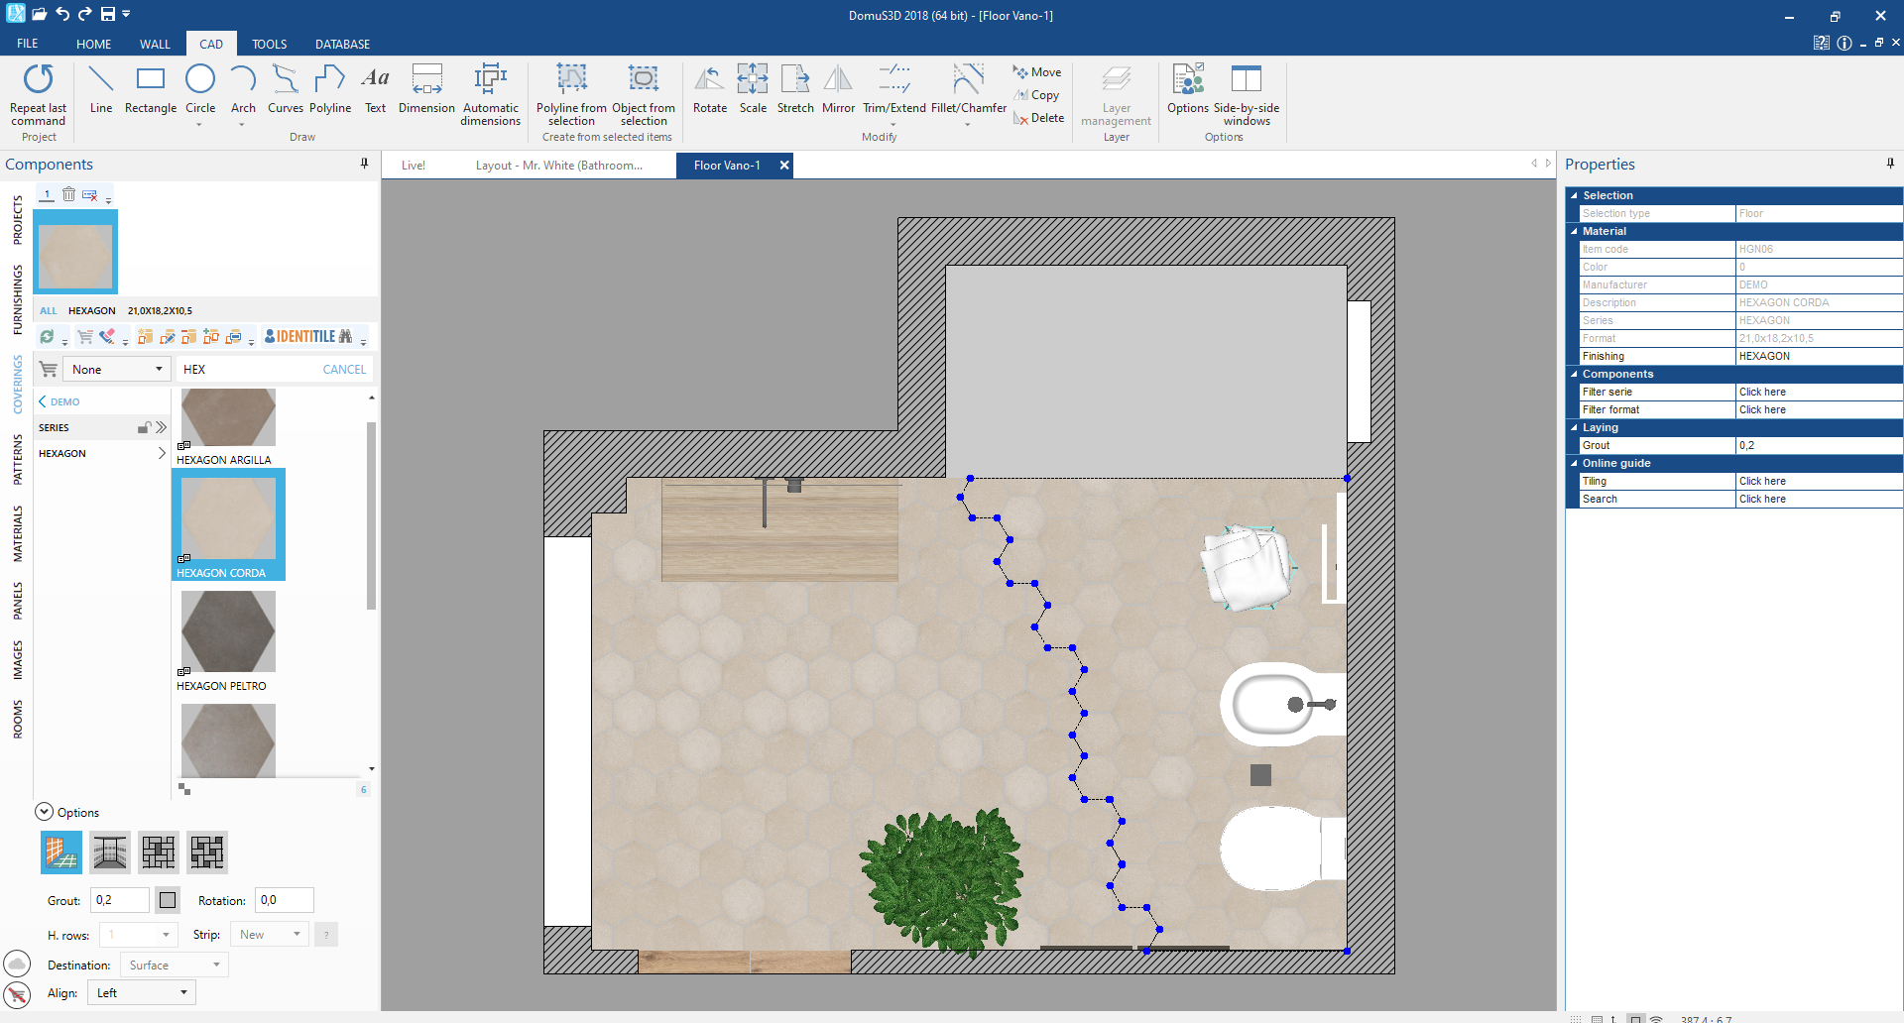Image resolution: width=1904 pixels, height=1023 pixels.
Task: Click the shopping cart icon beside None dropdown
Action: coord(48,369)
